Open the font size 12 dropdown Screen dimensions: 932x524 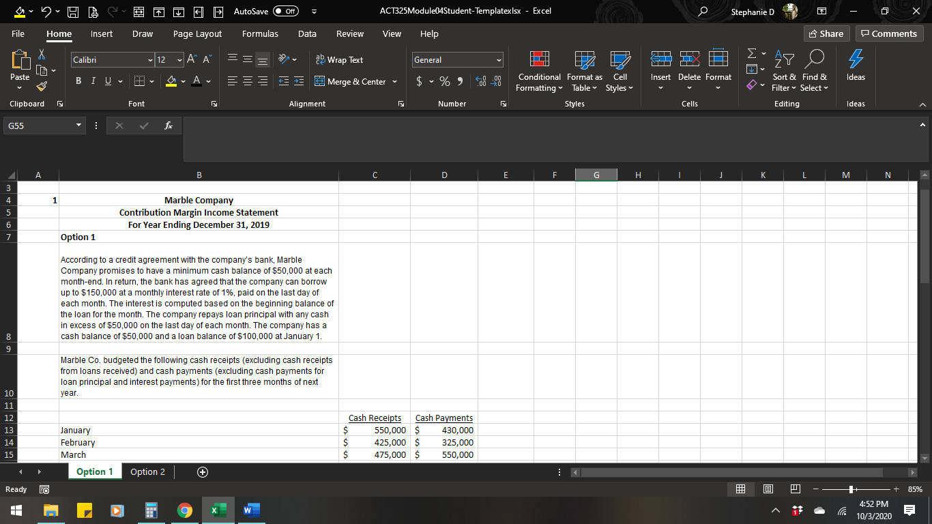[179, 60]
